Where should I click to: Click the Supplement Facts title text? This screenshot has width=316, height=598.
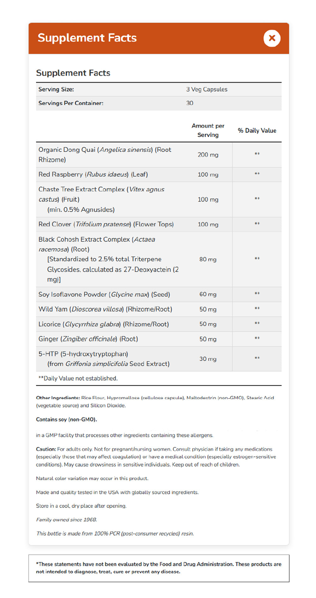87,38
